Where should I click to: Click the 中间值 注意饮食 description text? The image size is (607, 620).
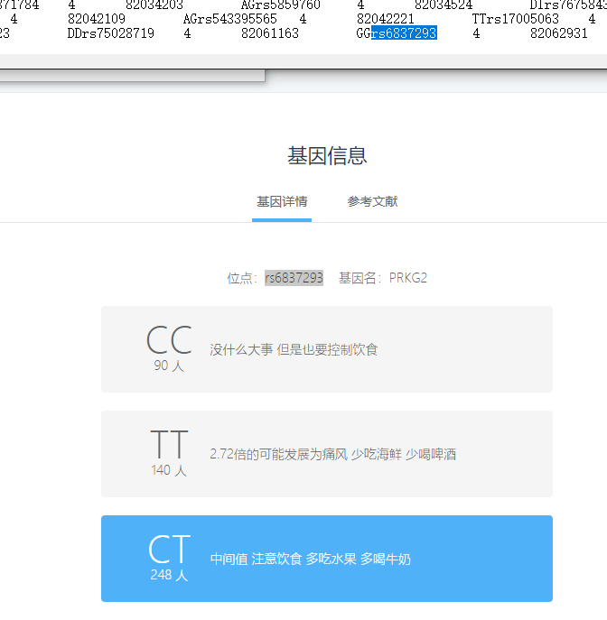311,560
